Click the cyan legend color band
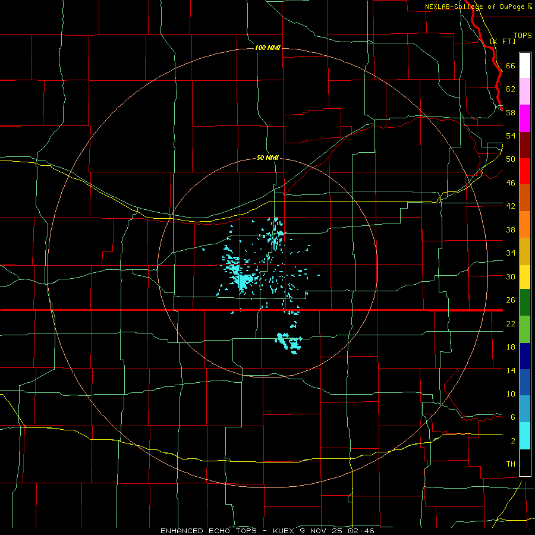The height and width of the screenshot is (535, 535). (x=525, y=436)
